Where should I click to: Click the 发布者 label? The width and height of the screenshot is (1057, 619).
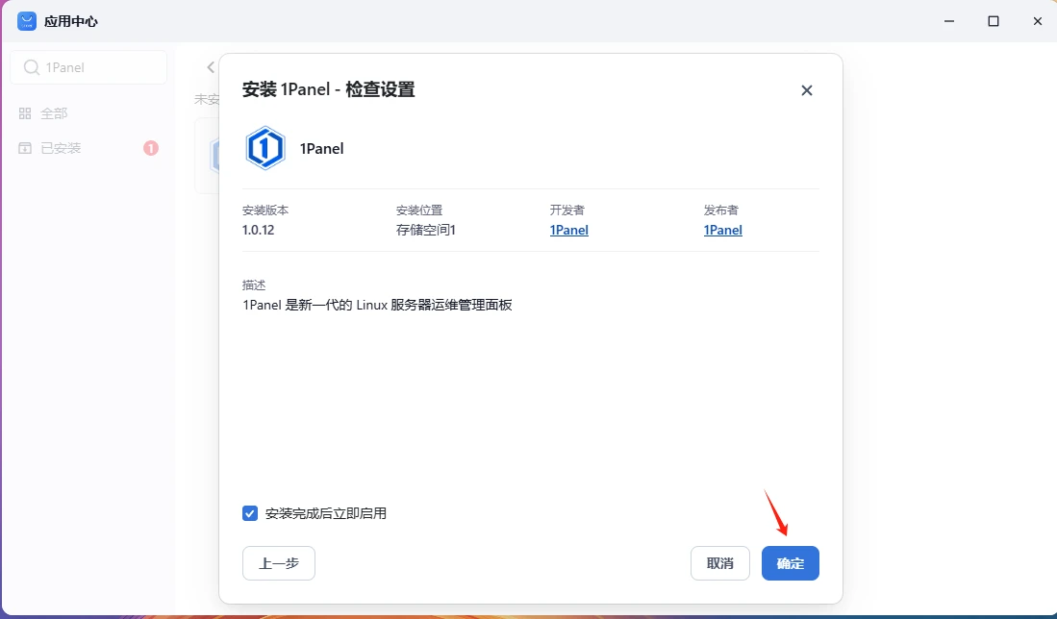pyautogui.click(x=720, y=210)
